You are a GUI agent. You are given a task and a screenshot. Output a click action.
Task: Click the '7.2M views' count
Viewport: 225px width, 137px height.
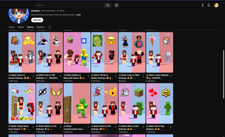point(151,132)
